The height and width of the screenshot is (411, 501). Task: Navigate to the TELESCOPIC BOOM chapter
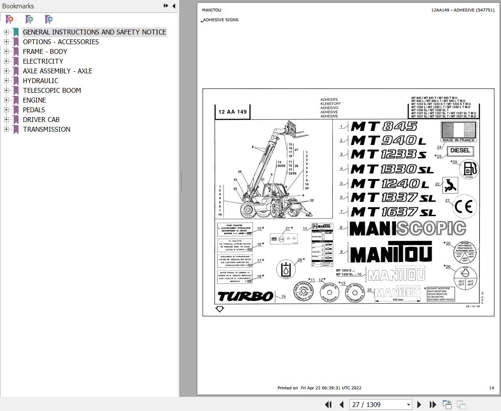52,90
